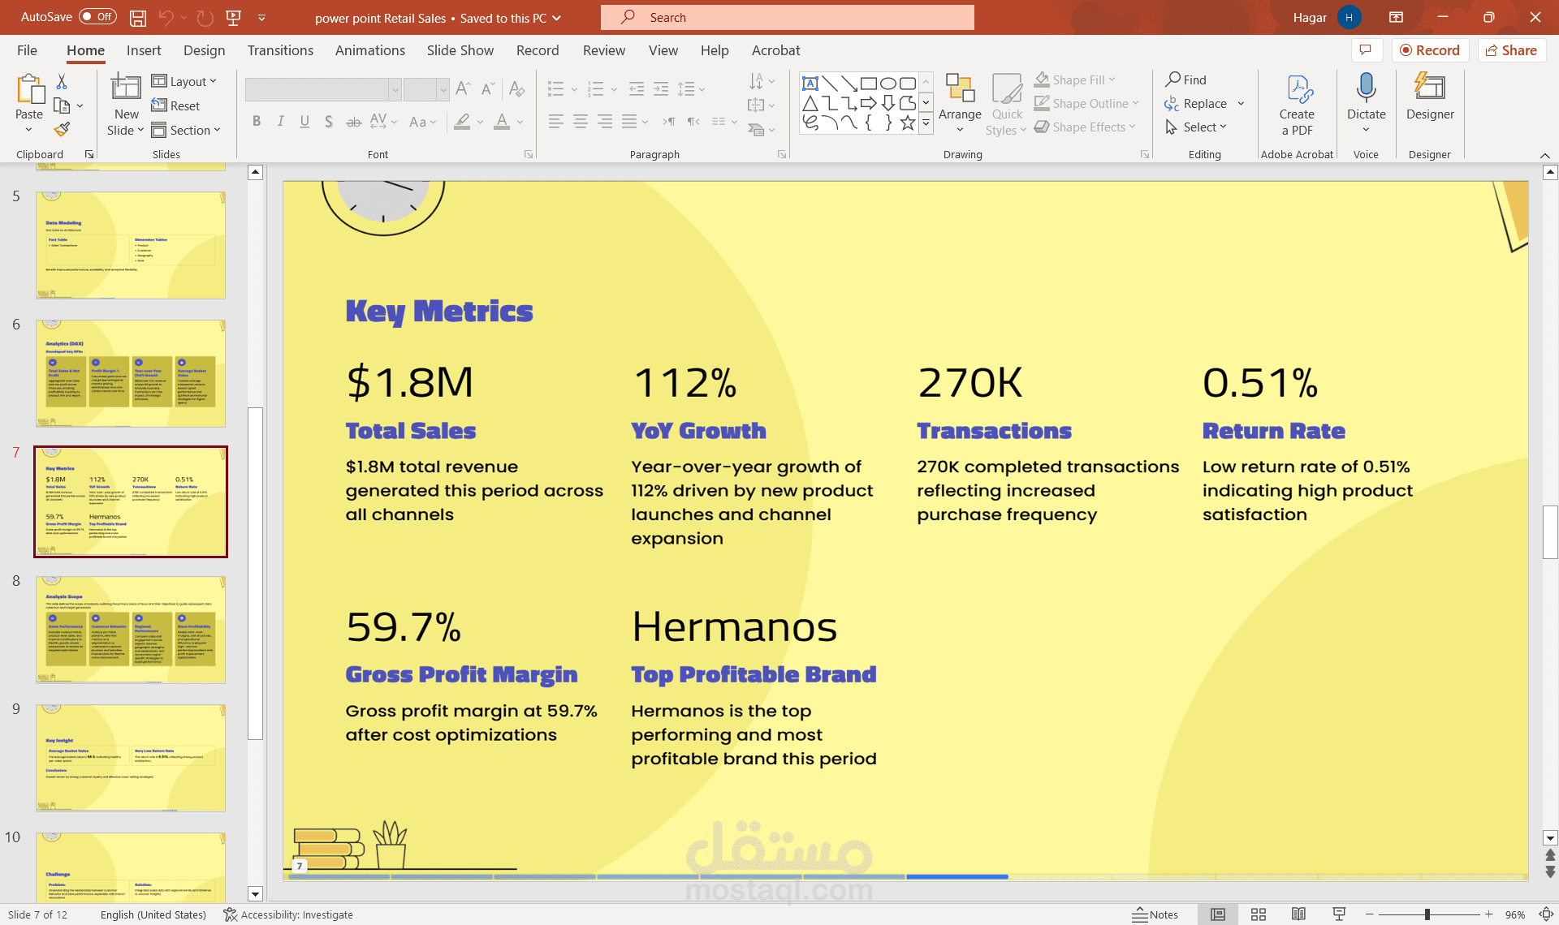Click the Share button

pyautogui.click(x=1511, y=50)
